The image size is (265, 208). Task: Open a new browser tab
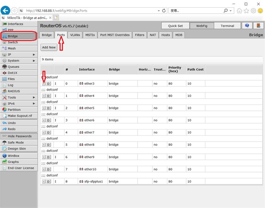pos(56,18)
